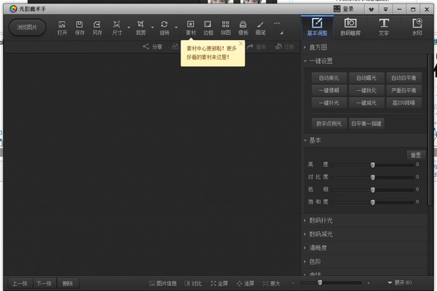Open the 模板 (Template) tool
The width and height of the screenshot is (437, 291).
click(x=243, y=27)
